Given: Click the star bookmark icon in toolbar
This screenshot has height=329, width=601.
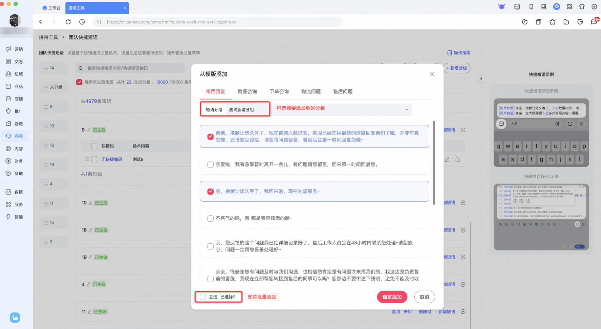Looking at the screenshot, I should pyautogui.click(x=552, y=22).
